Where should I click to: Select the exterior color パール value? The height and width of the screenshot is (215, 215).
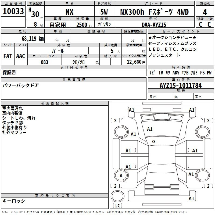58,51
